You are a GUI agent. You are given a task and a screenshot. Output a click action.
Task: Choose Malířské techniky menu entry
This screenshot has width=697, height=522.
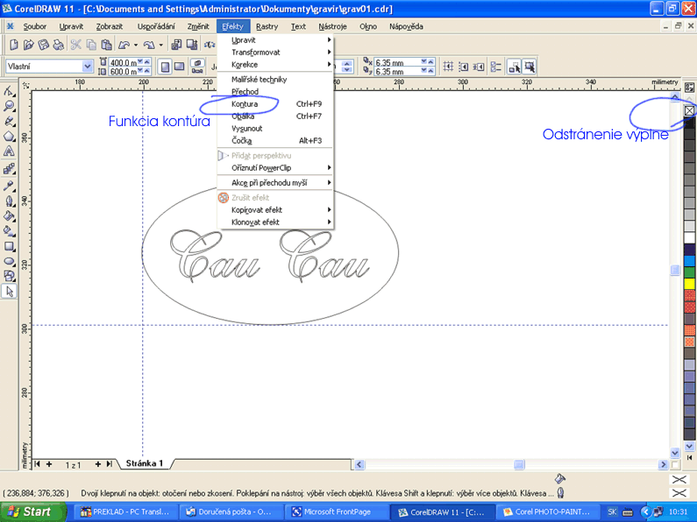click(x=275, y=80)
